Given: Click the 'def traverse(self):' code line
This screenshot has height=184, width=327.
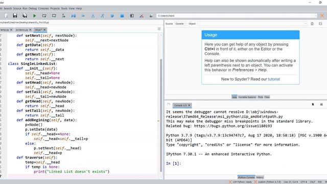Looking at the screenshot, I should tap(37, 157).
